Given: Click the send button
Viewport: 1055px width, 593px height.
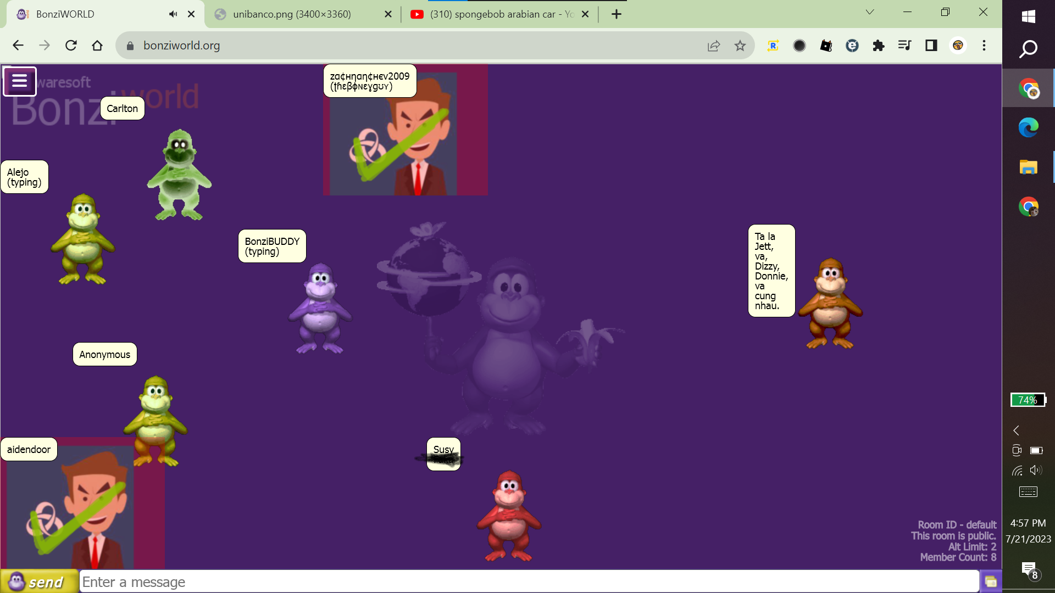Looking at the screenshot, I should click(x=38, y=581).
